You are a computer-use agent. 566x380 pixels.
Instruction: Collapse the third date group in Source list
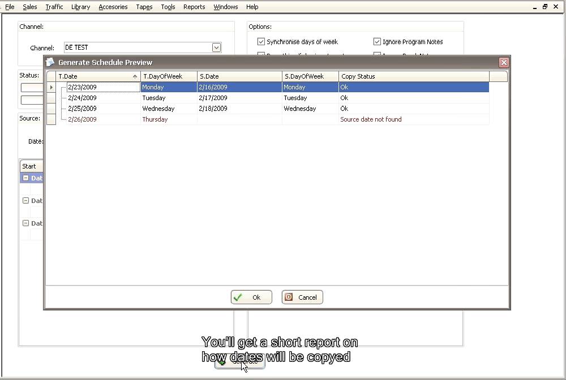coord(25,223)
